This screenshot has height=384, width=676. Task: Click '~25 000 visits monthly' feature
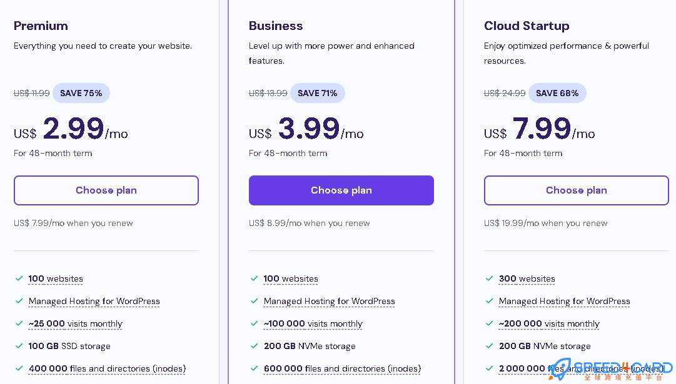(x=76, y=323)
